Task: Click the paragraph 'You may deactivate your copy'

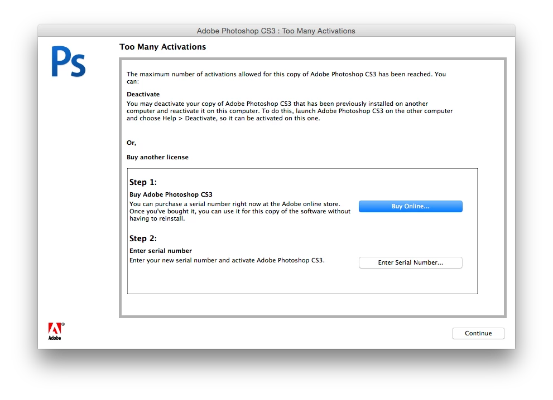Action: pyautogui.click(x=290, y=111)
